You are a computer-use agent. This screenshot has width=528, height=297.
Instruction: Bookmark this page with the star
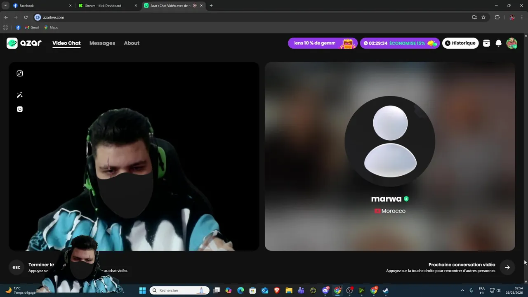[x=483, y=17]
